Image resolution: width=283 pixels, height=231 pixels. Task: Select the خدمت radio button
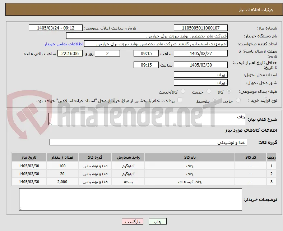point(209,91)
